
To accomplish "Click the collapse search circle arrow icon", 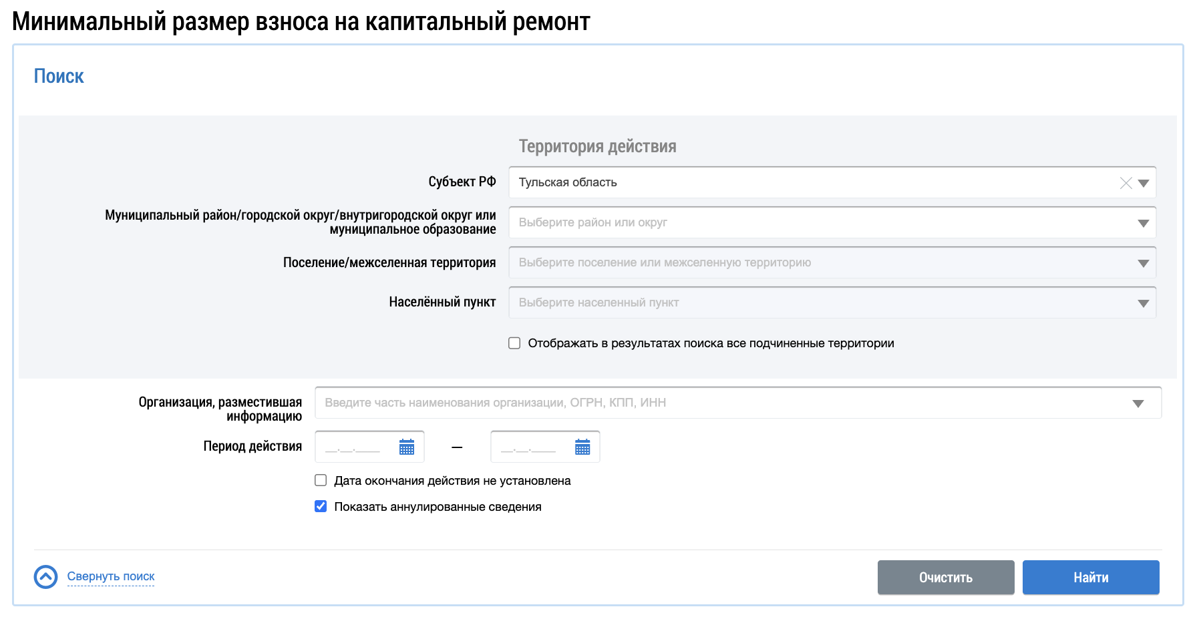I will (46, 577).
